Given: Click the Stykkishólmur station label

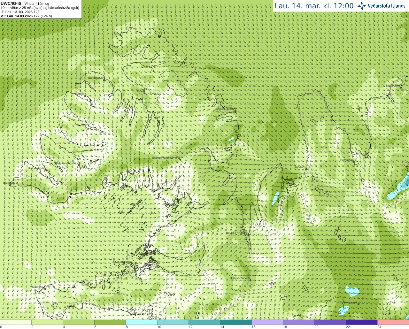Looking at the screenshot, I should click(x=122, y=262).
